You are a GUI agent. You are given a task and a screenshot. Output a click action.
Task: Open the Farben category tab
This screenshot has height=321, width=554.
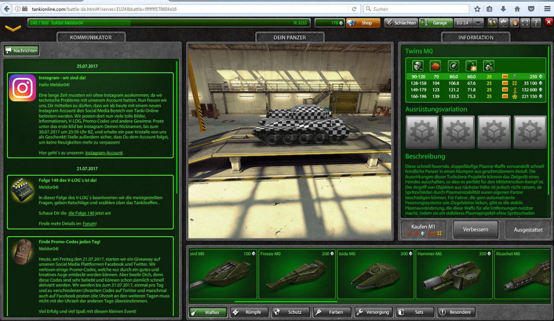tap(332, 312)
